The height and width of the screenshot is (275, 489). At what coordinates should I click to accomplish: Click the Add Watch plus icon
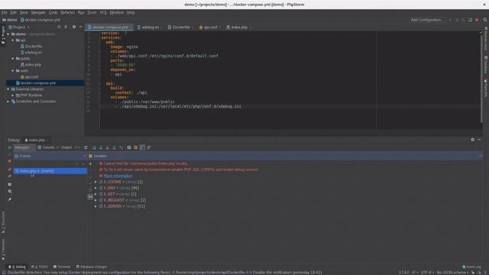[90, 163]
